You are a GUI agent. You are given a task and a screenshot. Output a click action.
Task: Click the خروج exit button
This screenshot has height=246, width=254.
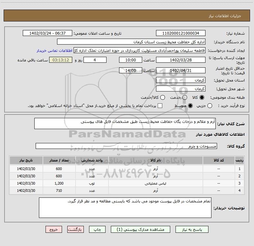(54, 229)
